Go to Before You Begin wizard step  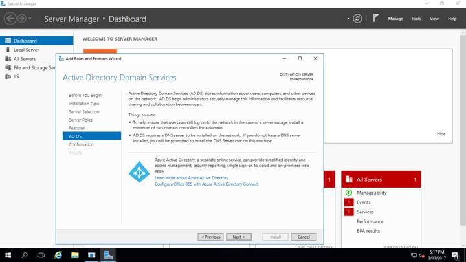tap(85, 95)
